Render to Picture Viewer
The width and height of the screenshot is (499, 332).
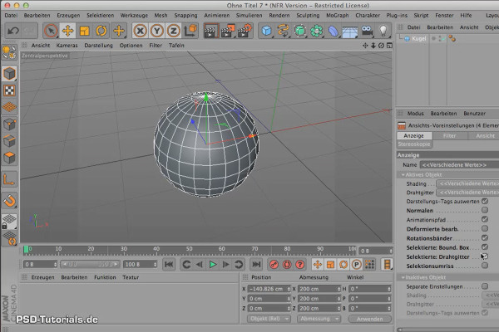228,31
